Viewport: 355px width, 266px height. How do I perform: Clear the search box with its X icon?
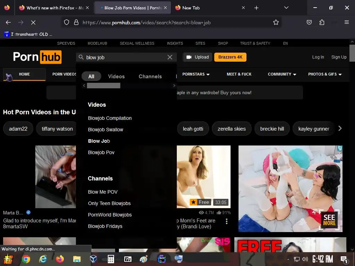[170, 57]
